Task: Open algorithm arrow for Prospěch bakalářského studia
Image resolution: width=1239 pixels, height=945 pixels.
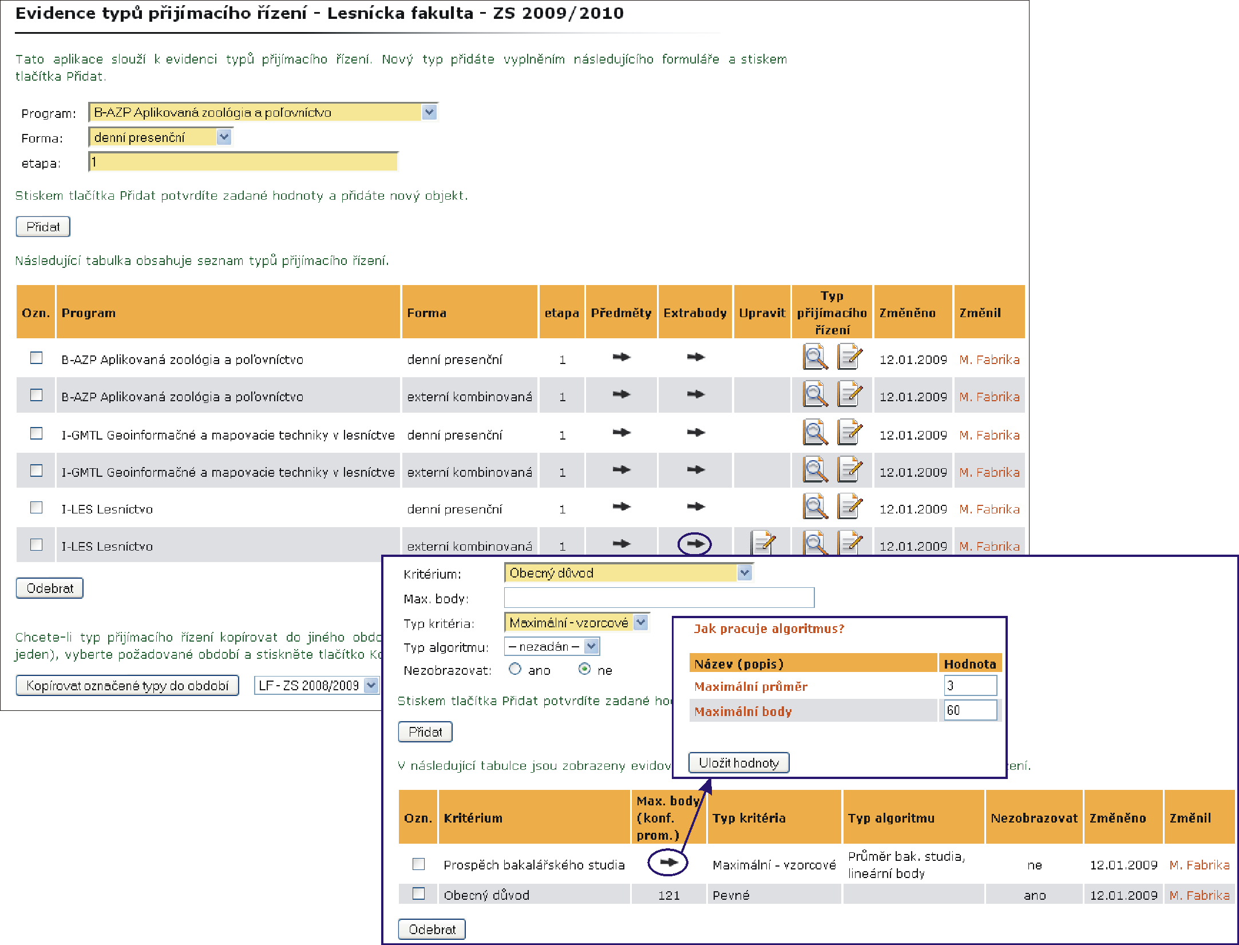Action: (668, 863)
